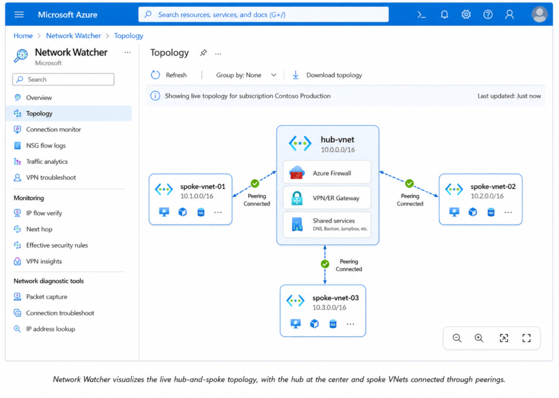Screen dimensions: 559x398
Task: Go to Home breadcrumb
Action: 23,35
